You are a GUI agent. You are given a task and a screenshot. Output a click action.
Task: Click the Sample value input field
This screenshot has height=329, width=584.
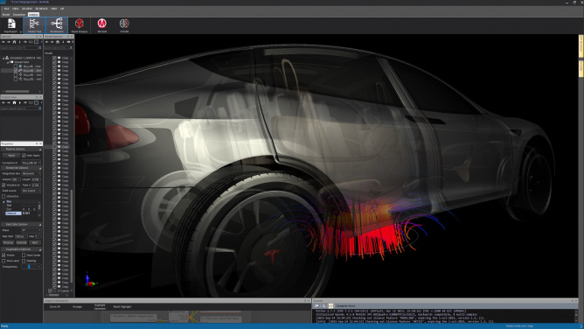(x=17, y=179)
